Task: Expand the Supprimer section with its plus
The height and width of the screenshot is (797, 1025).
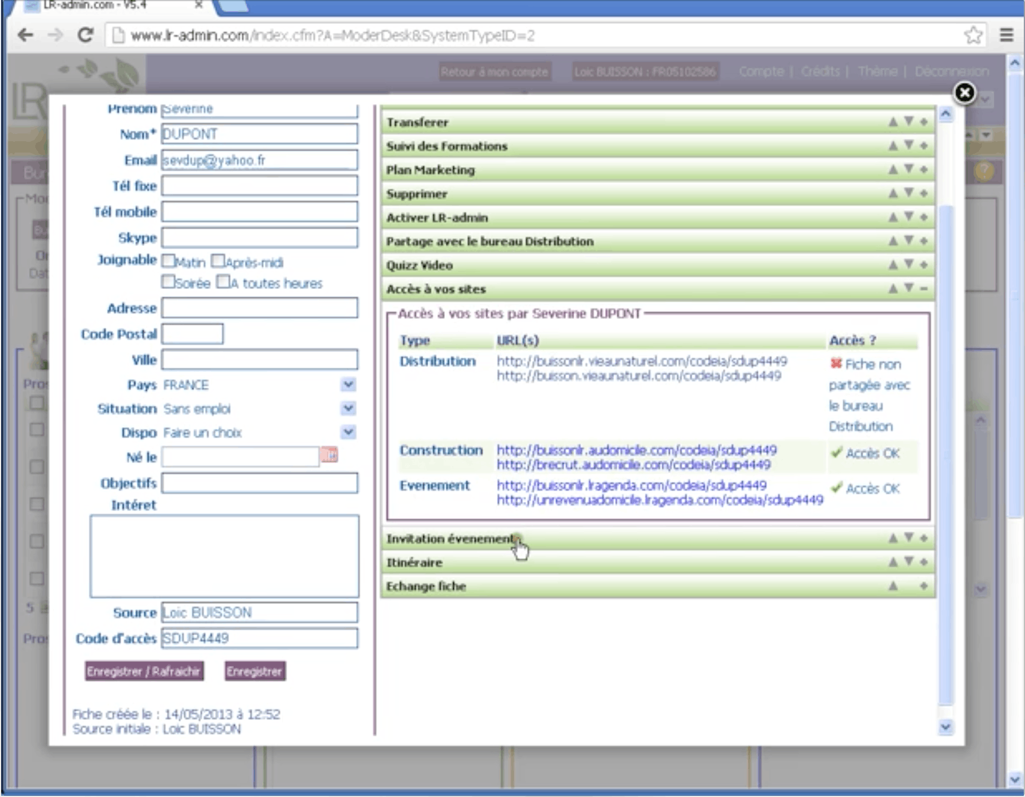Action: click(924, 193)
